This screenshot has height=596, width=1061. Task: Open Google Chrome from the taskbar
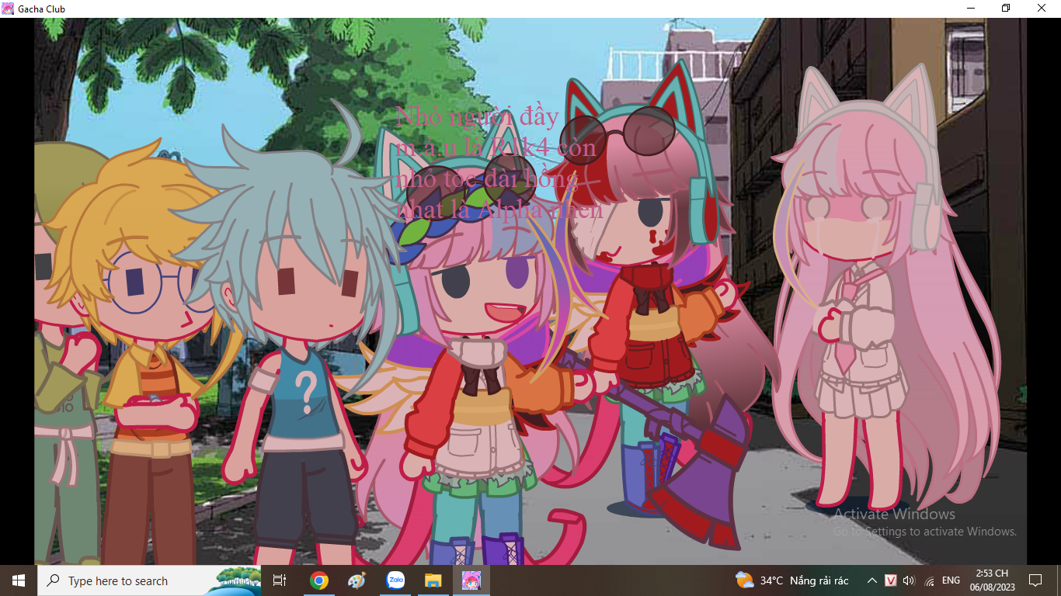pos(318,580)
